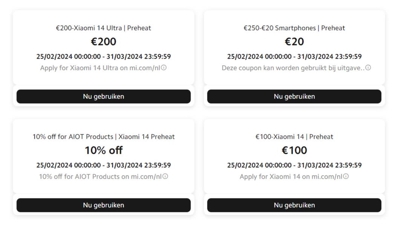This screenshot has height=226, width=399.
Task: Click the bold €100 coupon amount
Action: [294, 150]
